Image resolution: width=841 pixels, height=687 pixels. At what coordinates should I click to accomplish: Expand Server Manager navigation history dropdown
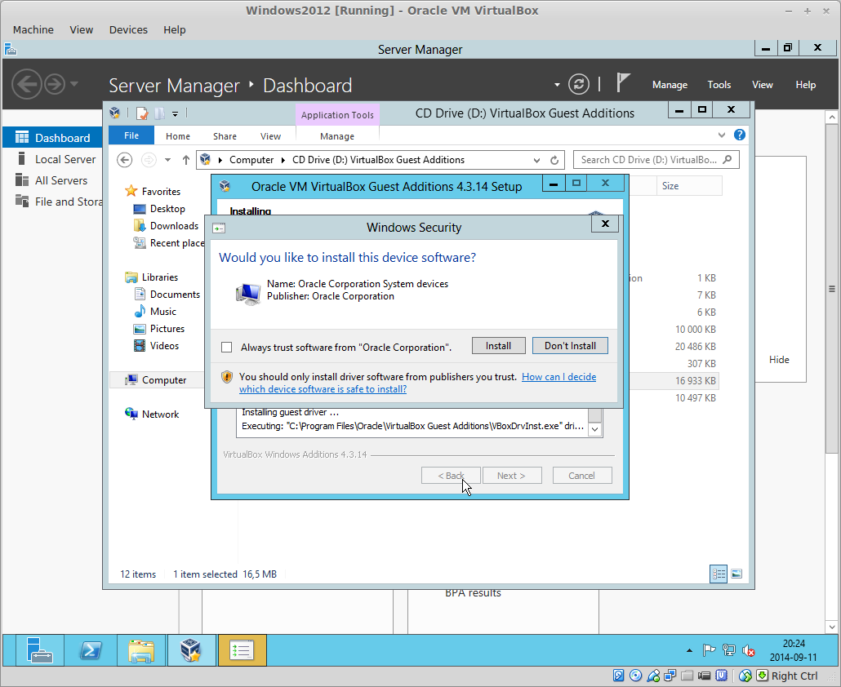[74, 83]
